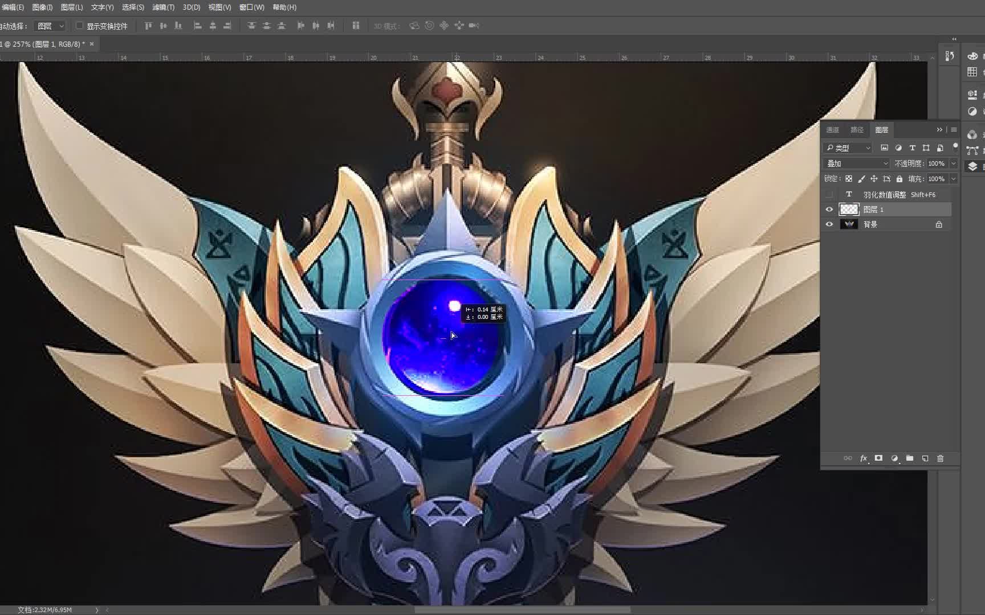Create new fill or adjustment layer
This screenshot has height=615, width=985.
(x=894, y=458)
